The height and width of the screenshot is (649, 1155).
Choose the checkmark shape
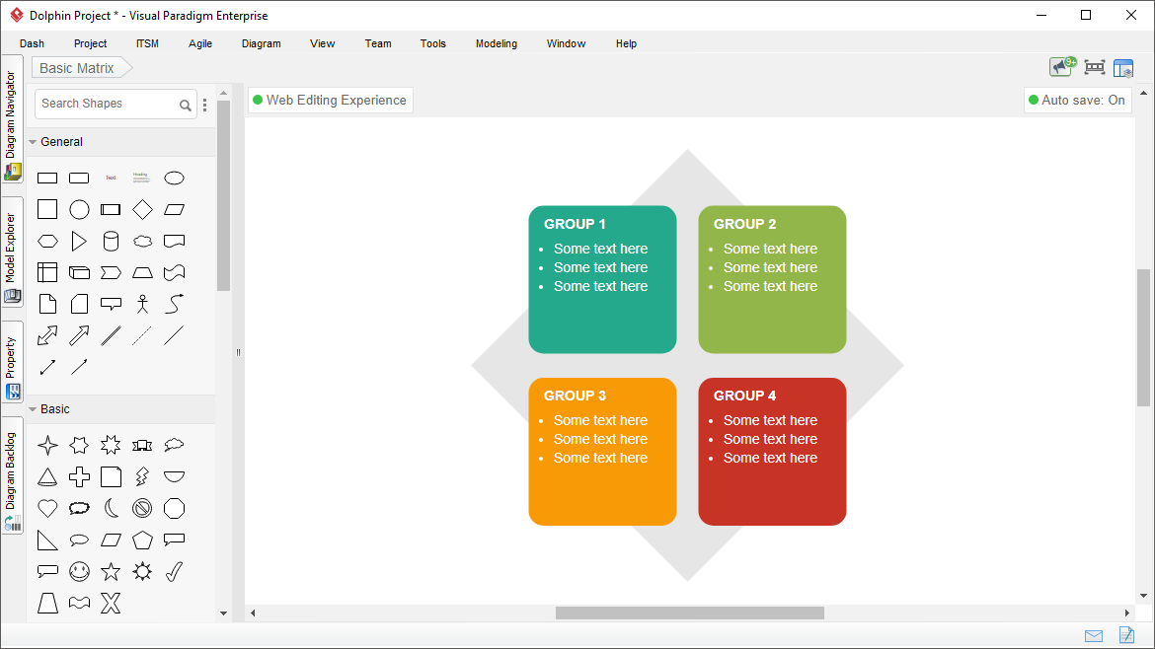click(x=174, y=572)
